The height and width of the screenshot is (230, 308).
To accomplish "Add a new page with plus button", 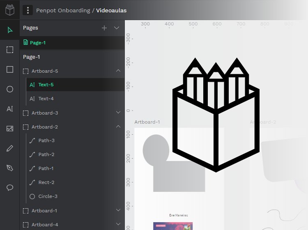I will (104, 28).
